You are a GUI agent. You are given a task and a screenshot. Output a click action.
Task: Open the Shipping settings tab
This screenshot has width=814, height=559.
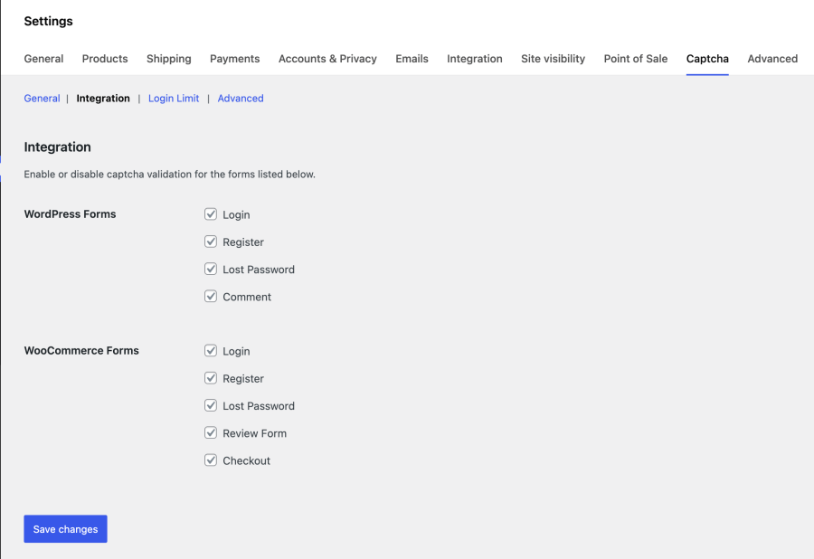(169, 59)
